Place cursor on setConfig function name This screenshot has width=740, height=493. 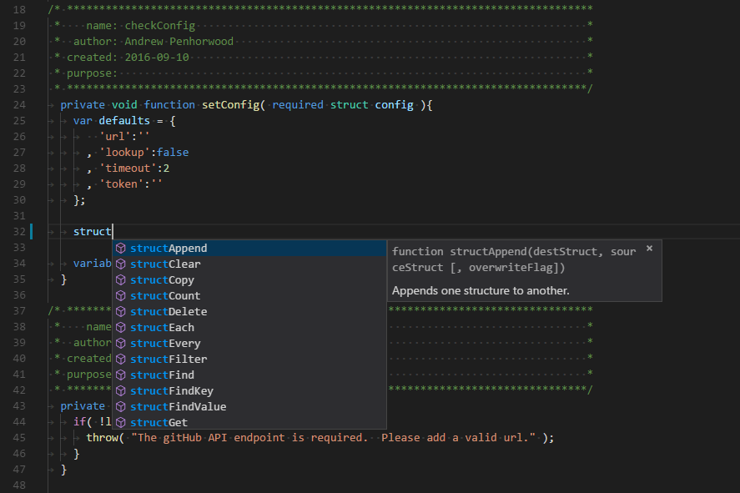click(231, 105)
